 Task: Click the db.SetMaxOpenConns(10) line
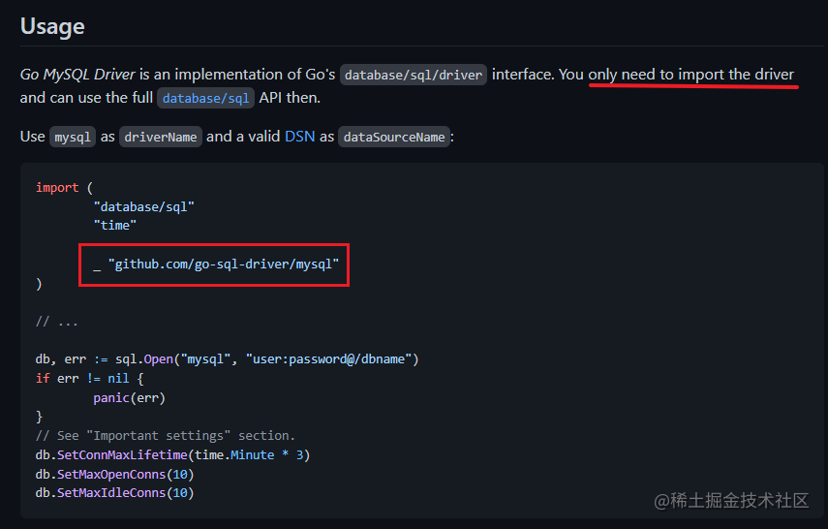pos(114,474)
